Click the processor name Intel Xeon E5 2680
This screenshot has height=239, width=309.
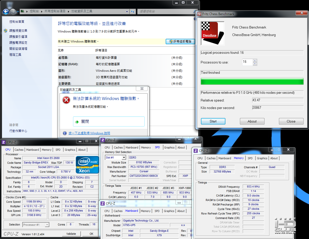(48, 158)
